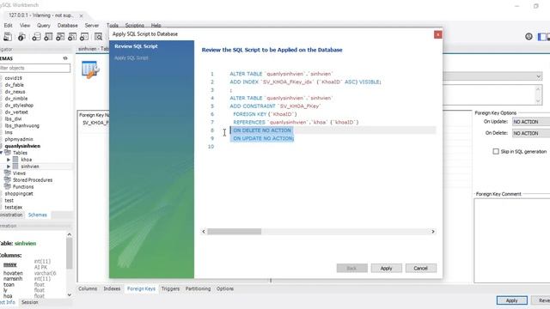This screenshot has width=550, height=309.
Task: Select the Review SQL Script step
Action: click(x=136, y=46)
